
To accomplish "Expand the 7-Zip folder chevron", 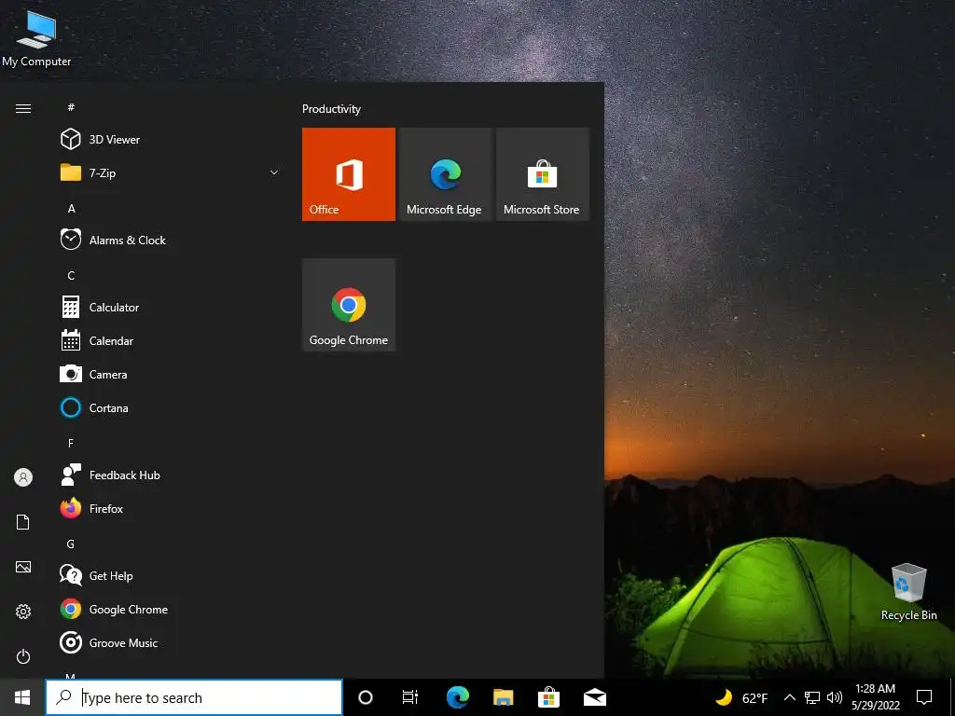I will coord(274,172).
